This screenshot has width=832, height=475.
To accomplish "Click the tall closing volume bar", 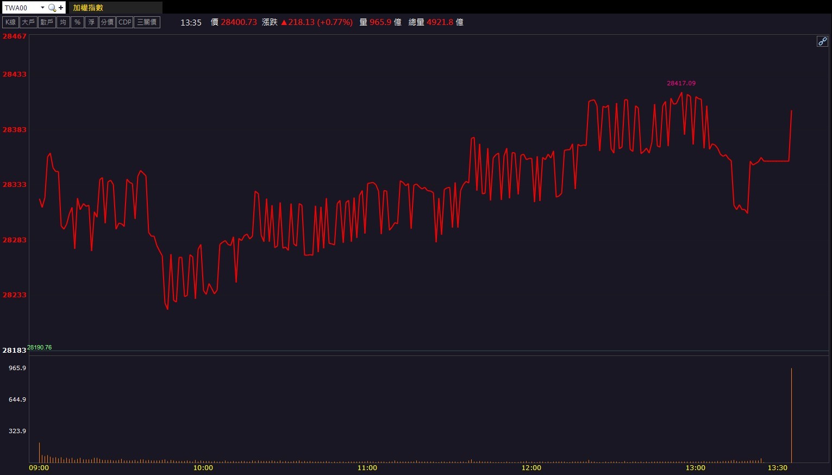I will [x=791, y=416].
